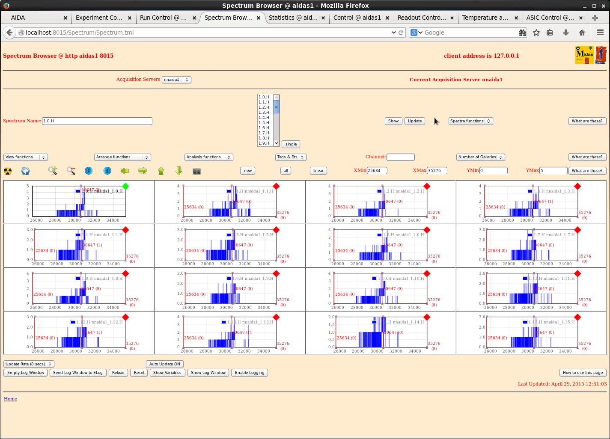The image size is (610, 439).
Task: Click blue legend swatch in 1.0.H plot
Action: click(x=78, y=191)
